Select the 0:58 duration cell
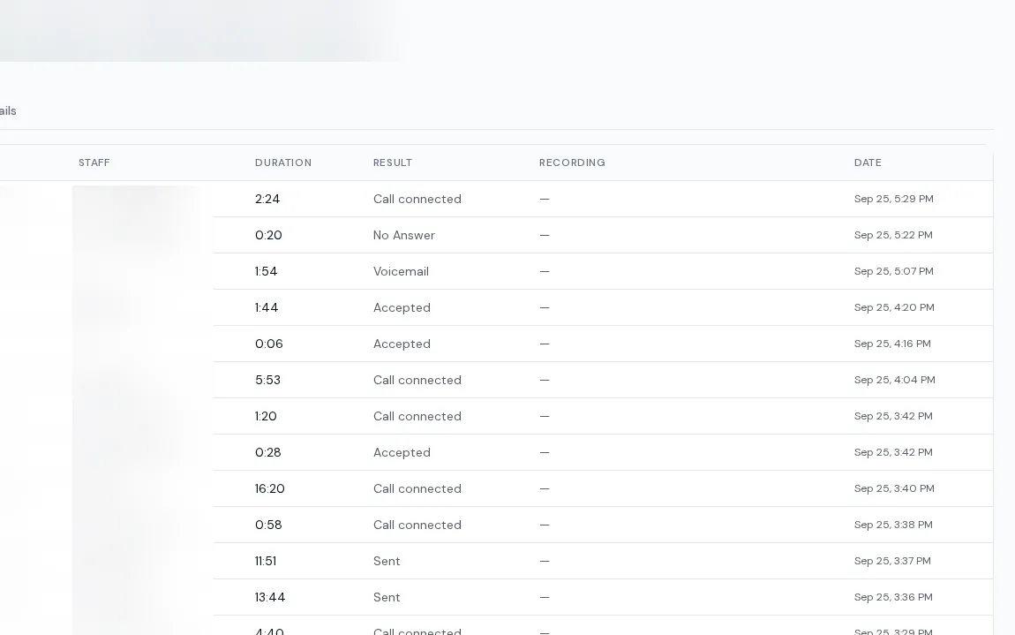Screen dimensions: 1015x635 pos(268,525)
